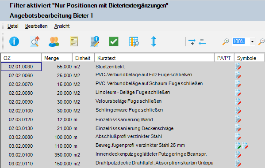Image resolution: width=265 pixels, height=168 pixels.
Task: Click the blue information icon
Action: point(14,41)
